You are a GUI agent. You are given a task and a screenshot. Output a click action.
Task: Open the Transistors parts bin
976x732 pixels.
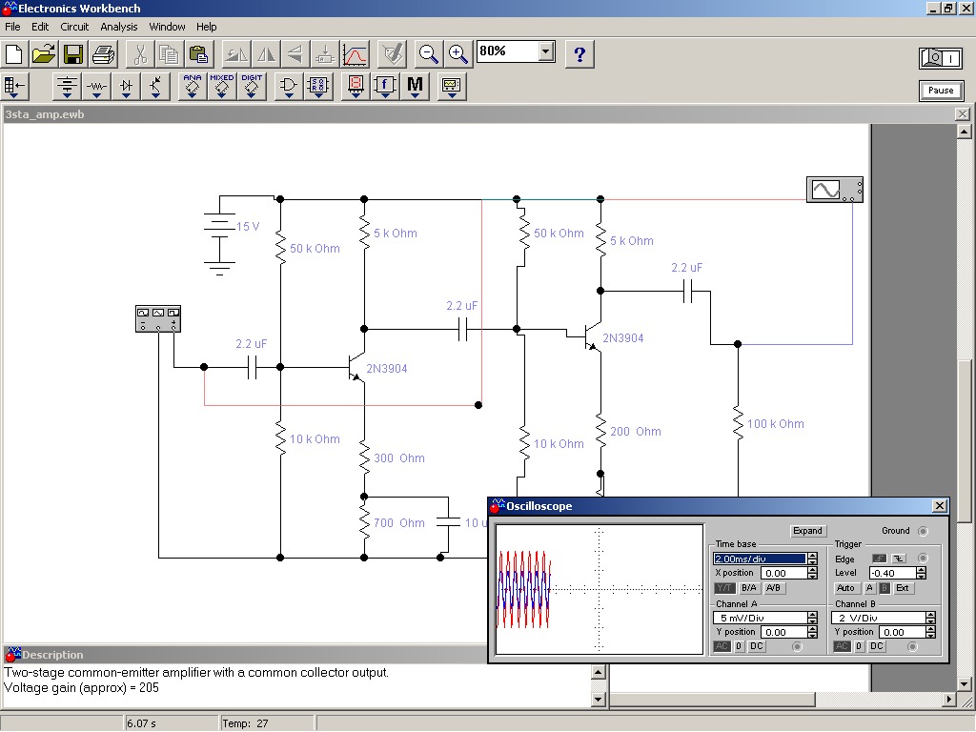click(x=155, y=87)
